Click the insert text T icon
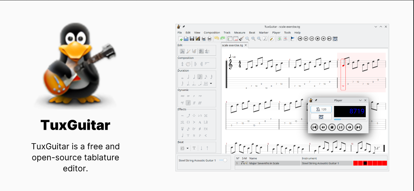The width and height of the screenshot is (414, 191). (x=194, y=148)
